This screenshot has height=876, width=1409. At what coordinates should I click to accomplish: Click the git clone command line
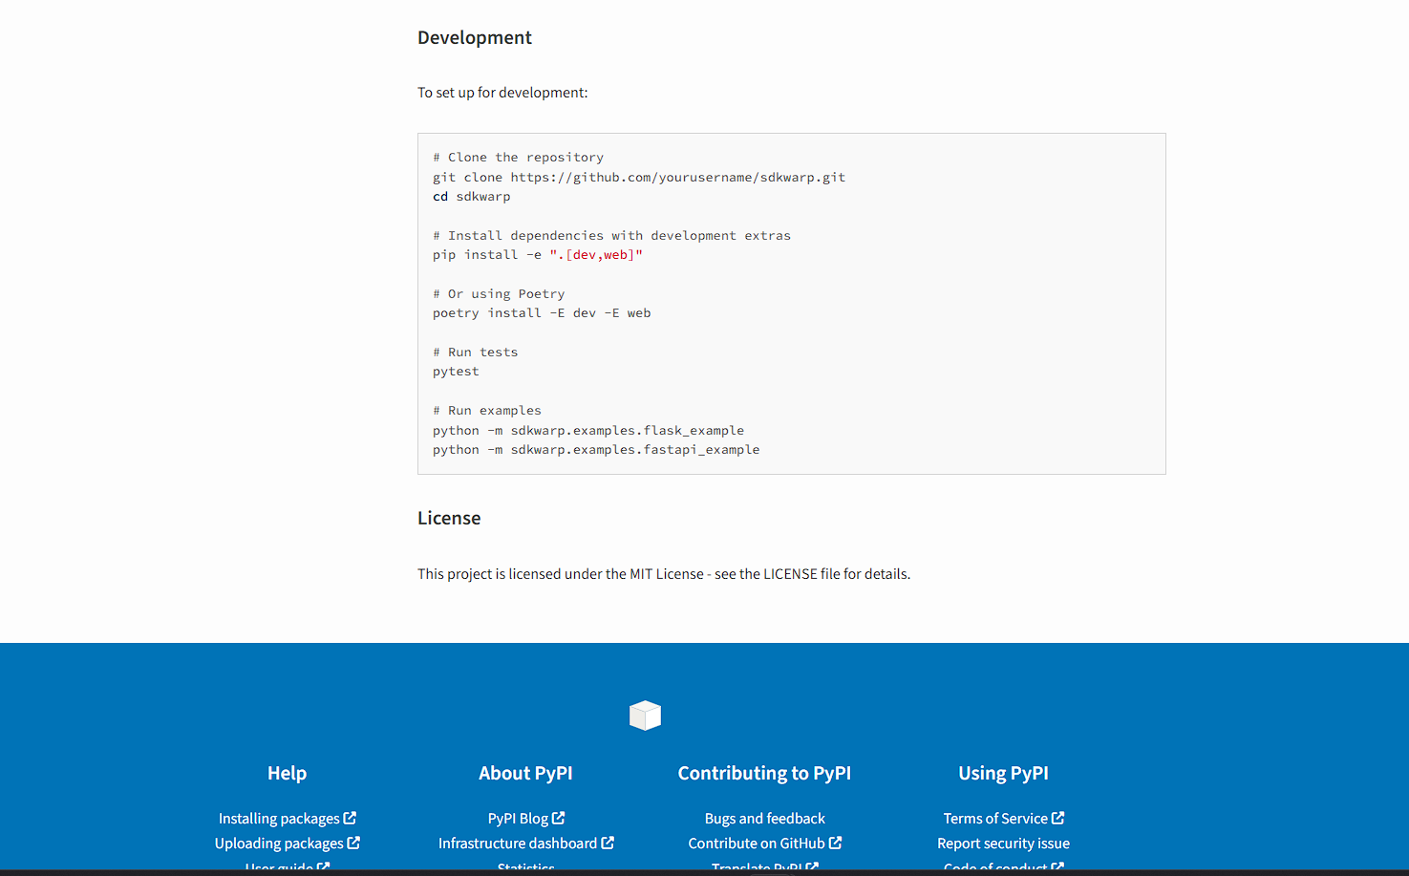[x=639, y=177]
